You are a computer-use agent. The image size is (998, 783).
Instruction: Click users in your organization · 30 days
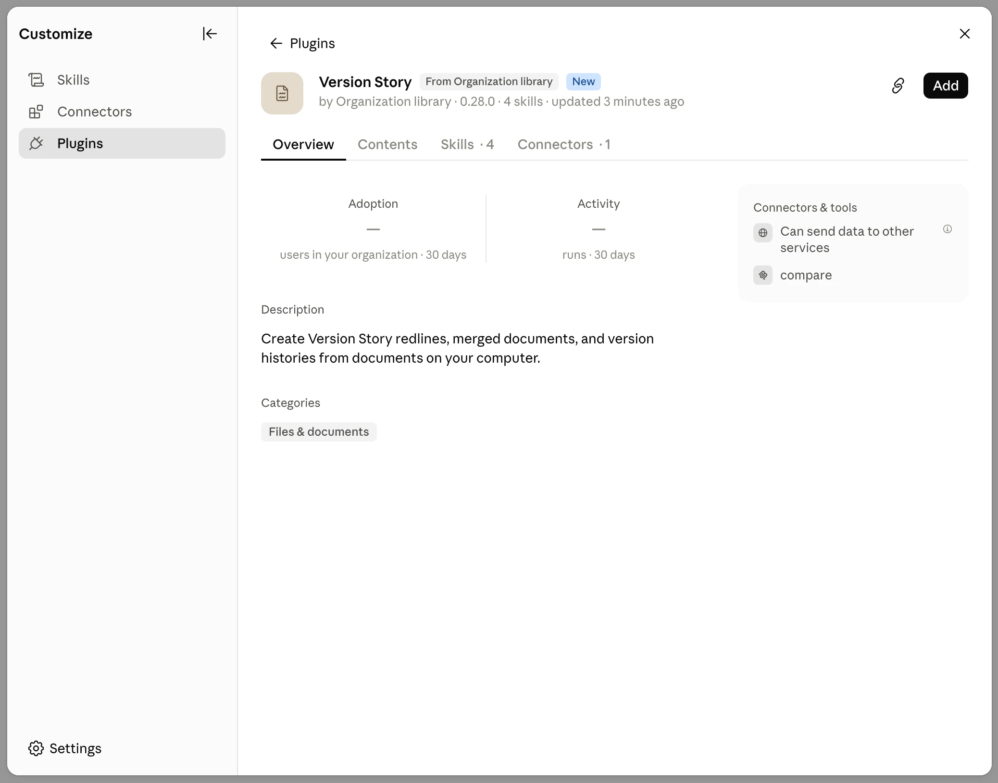(373, 255)
